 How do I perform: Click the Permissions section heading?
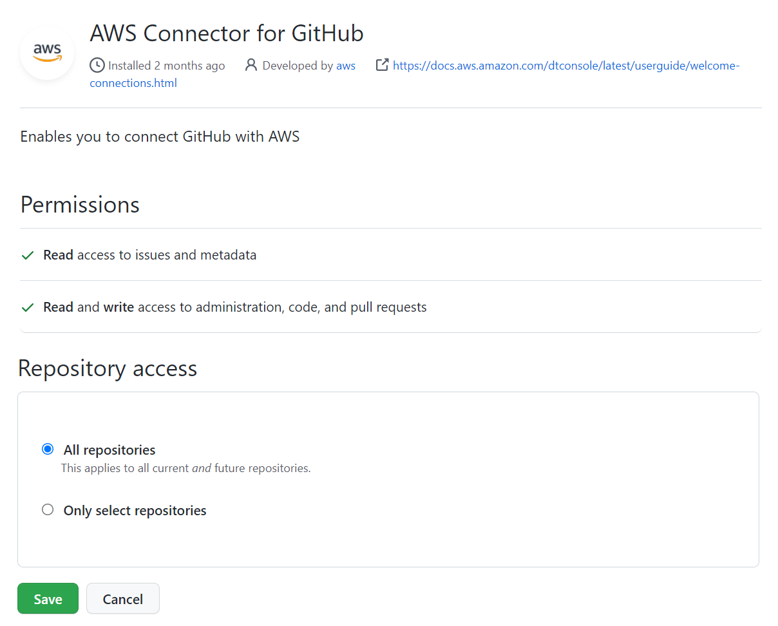pyautogui.click(x=79, y=204)
